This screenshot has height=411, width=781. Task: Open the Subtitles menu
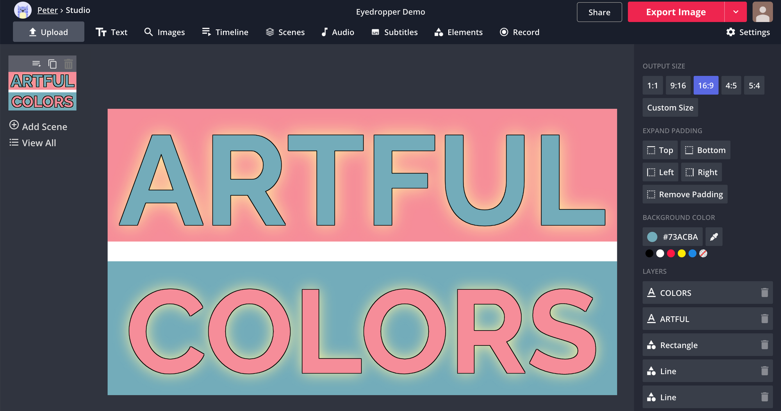click(x=394, y=32)
